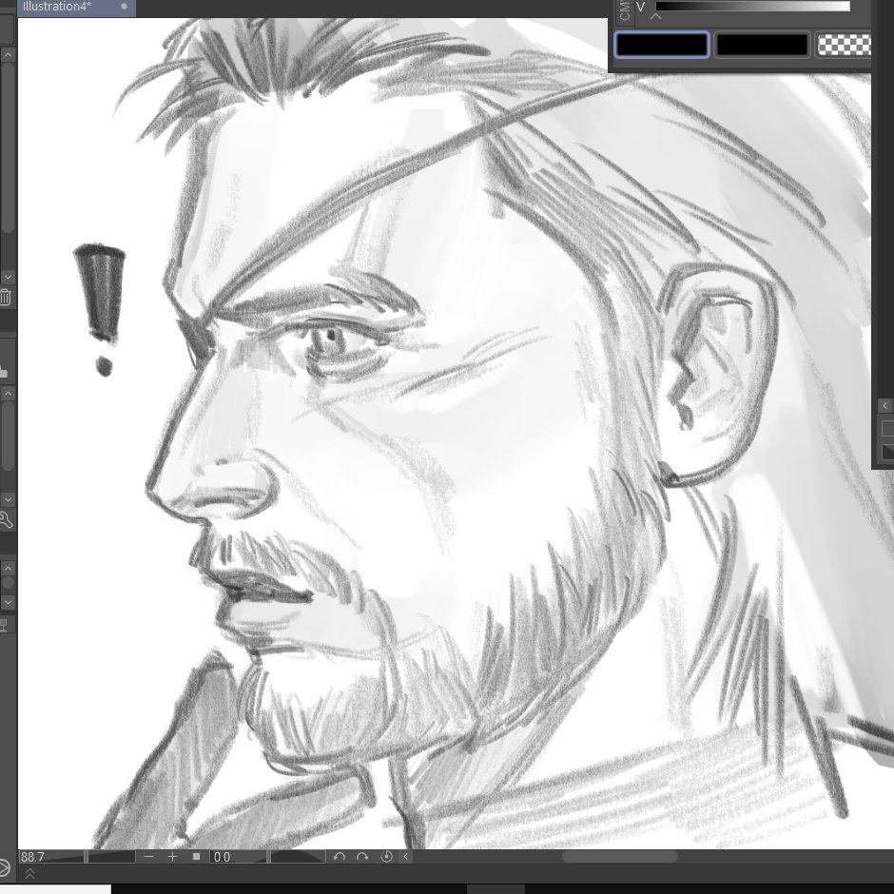Open the CMY vertical tab in color panel
The image size is (894, 894).
click(625, 10)
